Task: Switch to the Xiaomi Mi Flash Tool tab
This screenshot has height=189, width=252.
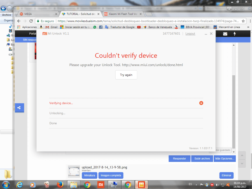Action: 123,14
